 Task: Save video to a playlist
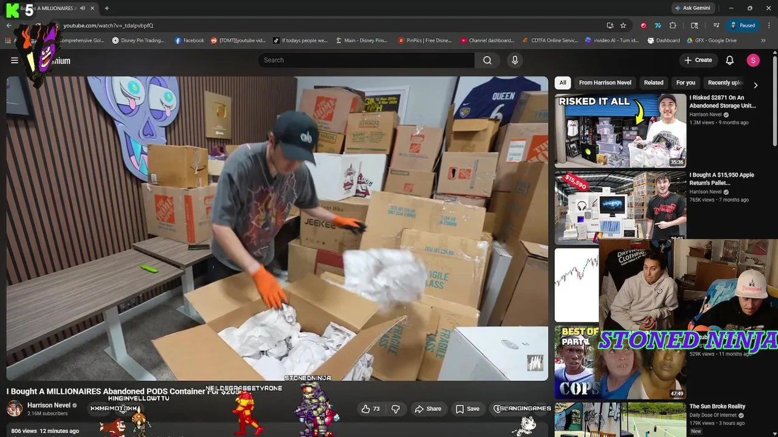click(467, 408)
